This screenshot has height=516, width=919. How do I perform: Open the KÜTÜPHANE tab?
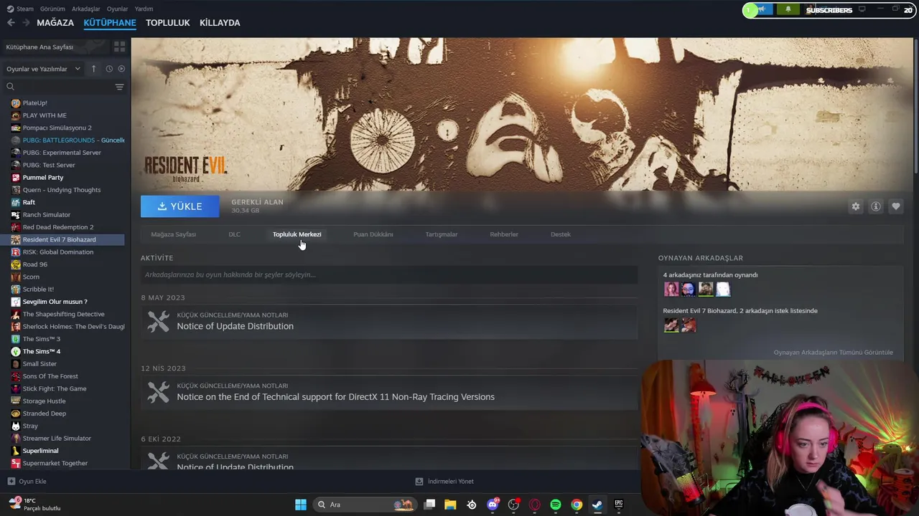(110, 23)
